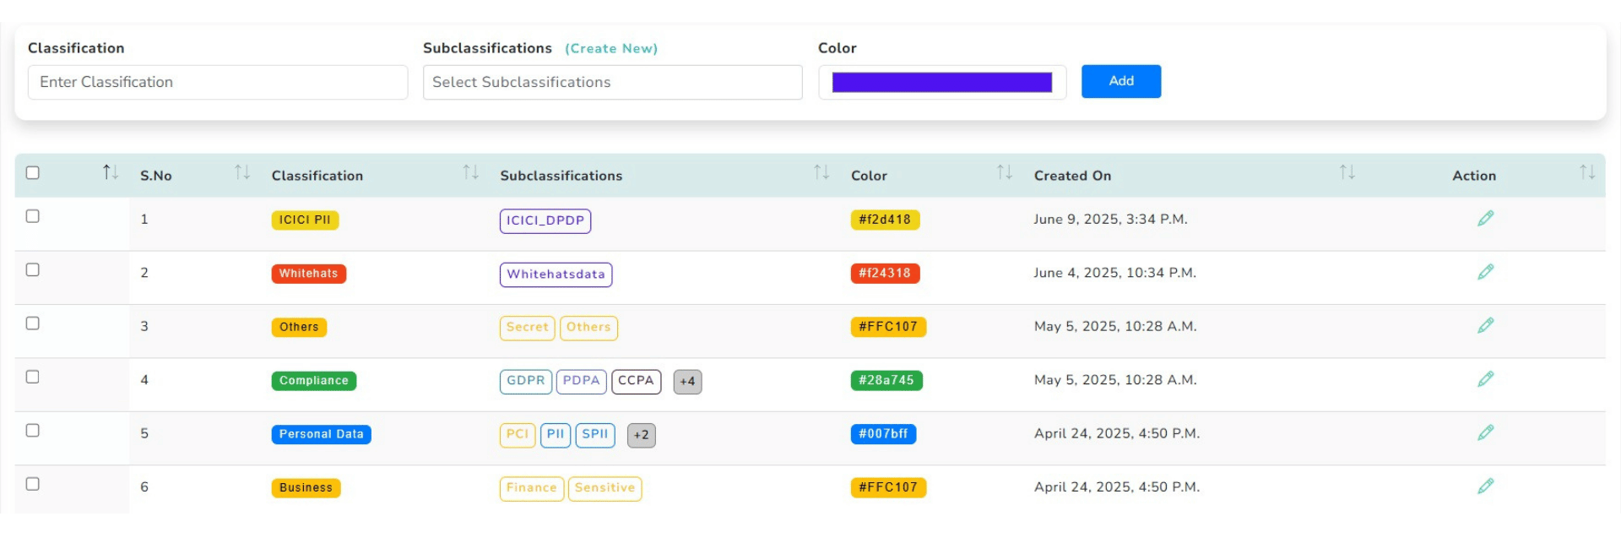Image resolution: width=1621 pixels, height=538 pixels.
Task: Sort by Classification column sort icon
Action: click(470, 173)
